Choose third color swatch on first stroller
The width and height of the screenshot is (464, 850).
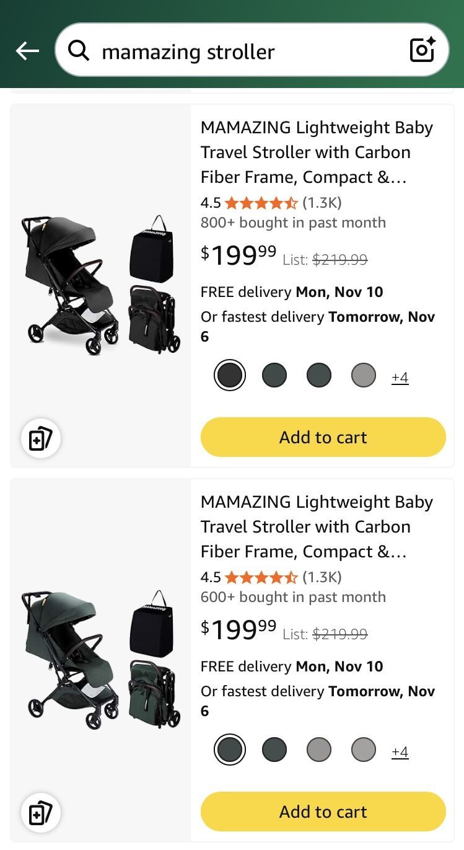[x=319, y=375]
